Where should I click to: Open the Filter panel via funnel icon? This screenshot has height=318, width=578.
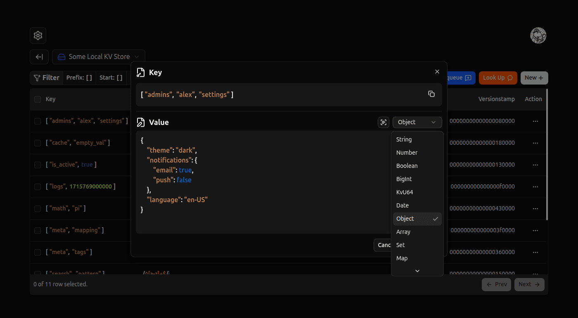coord(36,78)
